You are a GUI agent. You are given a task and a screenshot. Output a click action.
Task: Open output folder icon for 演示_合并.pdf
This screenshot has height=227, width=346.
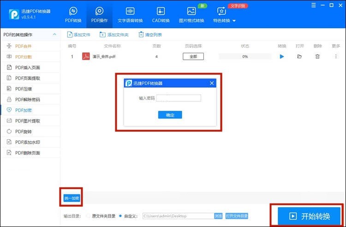click(x=299, y=57)
